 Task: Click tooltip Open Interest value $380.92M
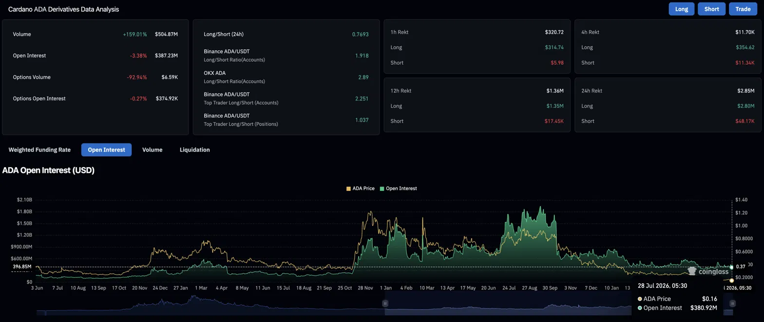705,308
